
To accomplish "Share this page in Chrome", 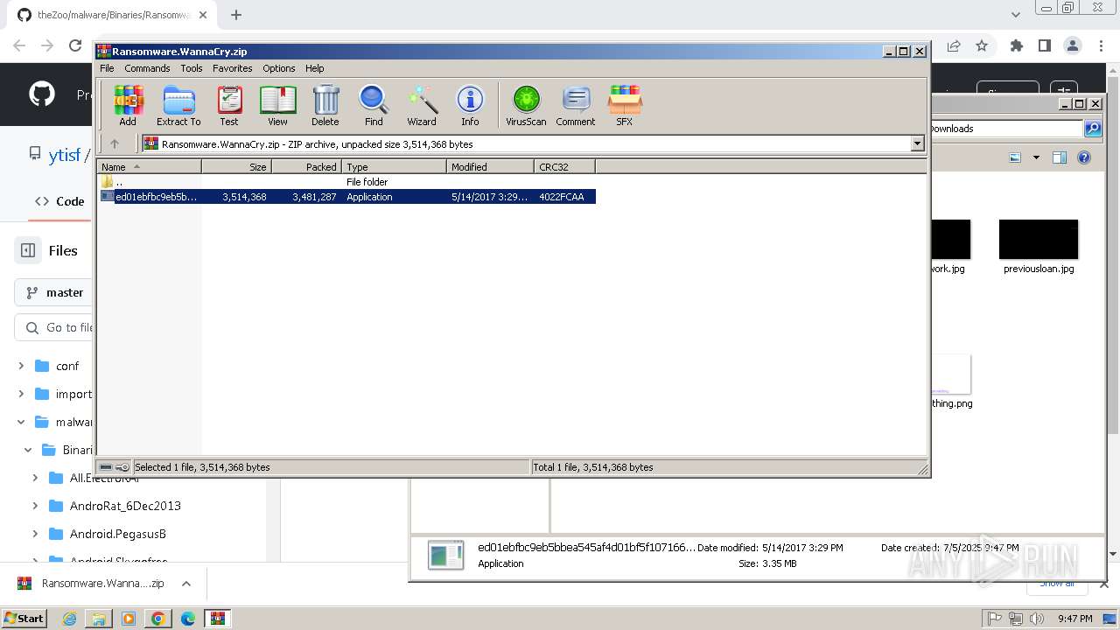I will pos(954,45).
